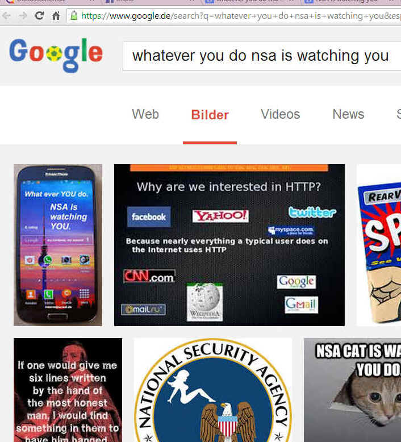Open the Videos results tab
The image size is (401, 442).
(281, 114)
